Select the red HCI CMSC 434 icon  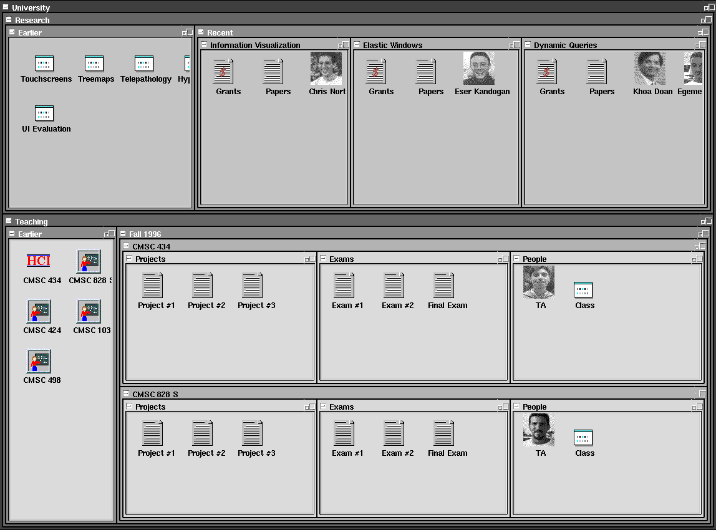[39, 261]
